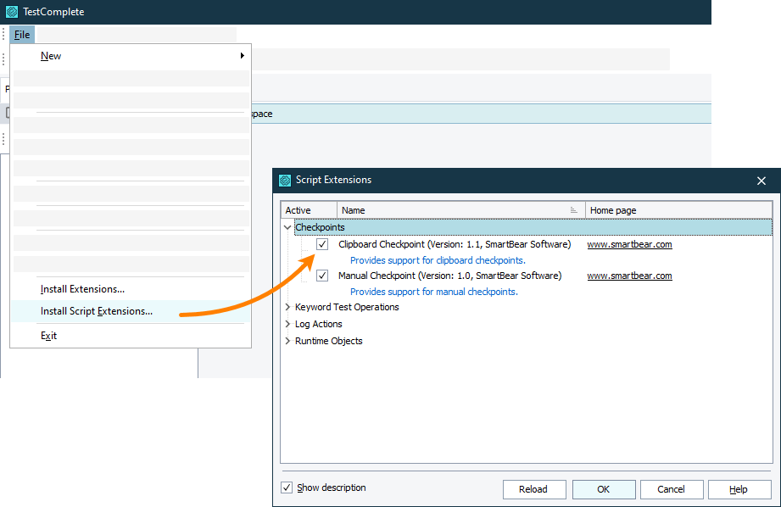Expand the Log Actions group

tap(287, 324)
